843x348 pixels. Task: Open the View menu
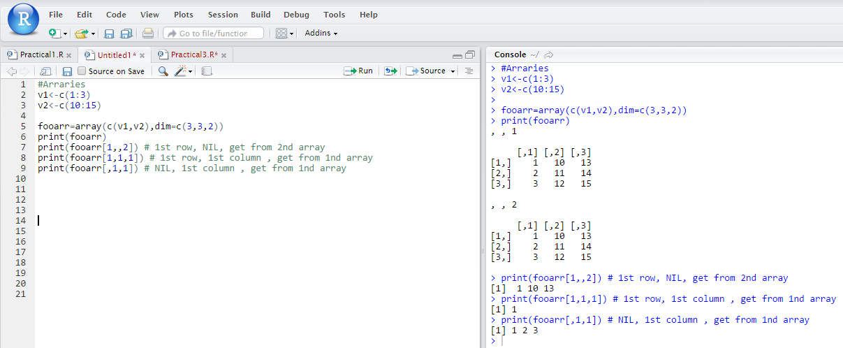pyautogui.click(x=149, y=15)
